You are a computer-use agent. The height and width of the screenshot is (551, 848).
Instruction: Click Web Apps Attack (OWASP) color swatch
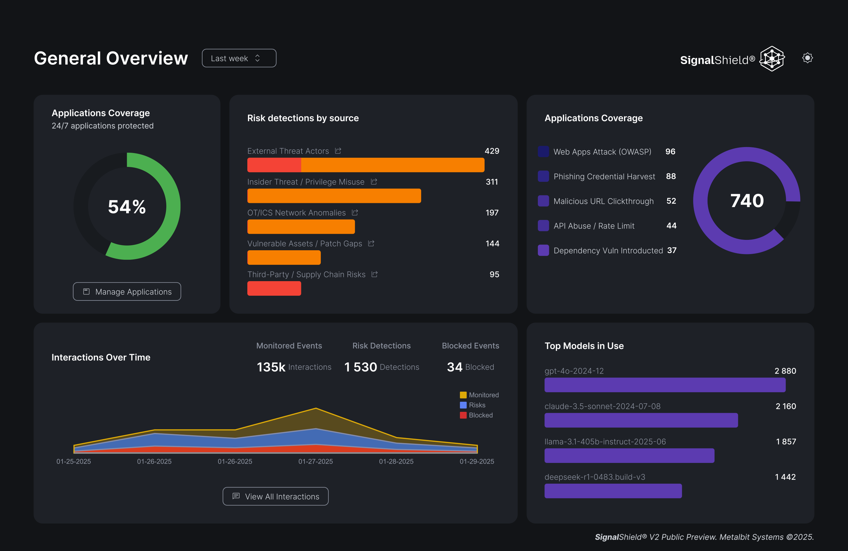pos(543,151)
